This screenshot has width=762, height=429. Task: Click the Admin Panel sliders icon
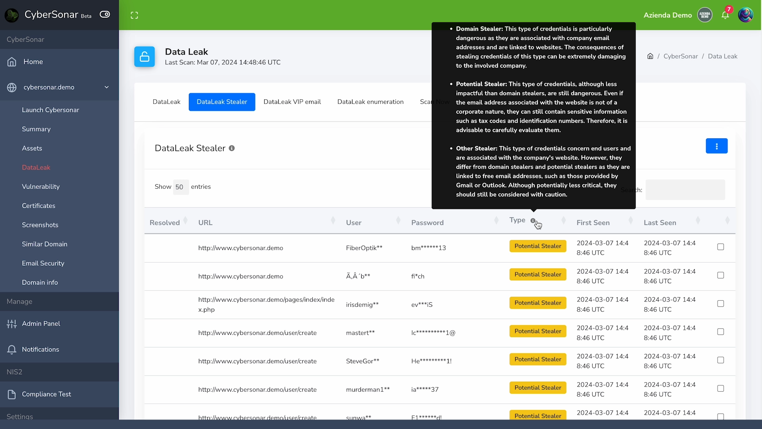[x=12, y=324]
